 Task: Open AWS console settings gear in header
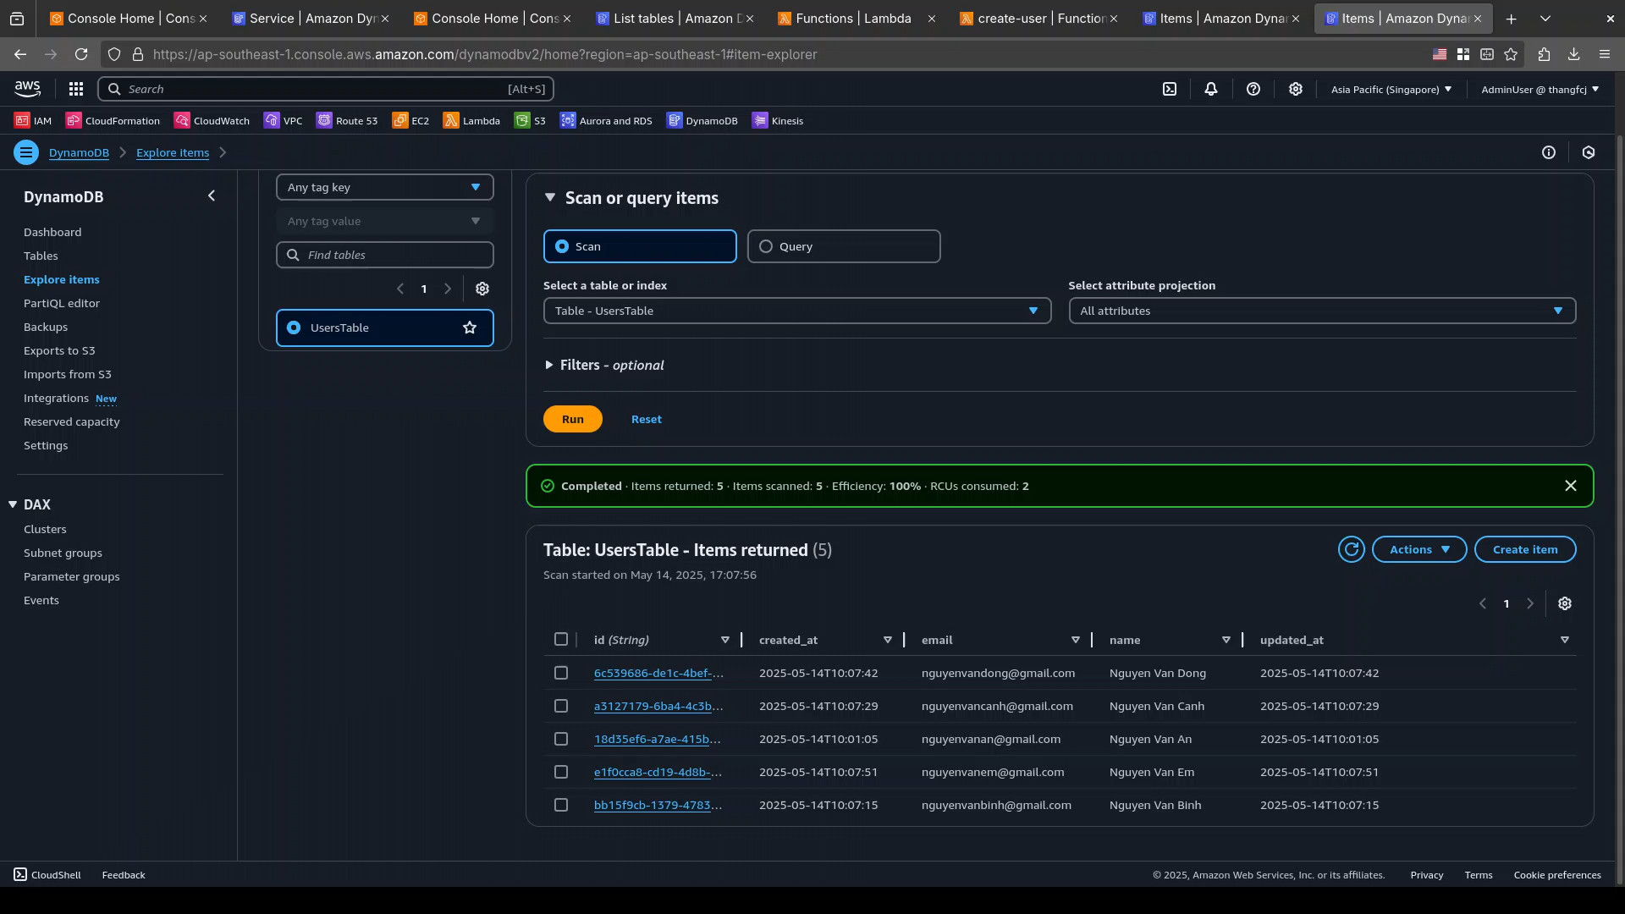point(1296,89)
